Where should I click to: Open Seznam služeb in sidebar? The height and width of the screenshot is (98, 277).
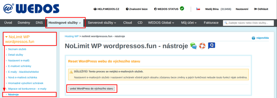tap(17, 49)
